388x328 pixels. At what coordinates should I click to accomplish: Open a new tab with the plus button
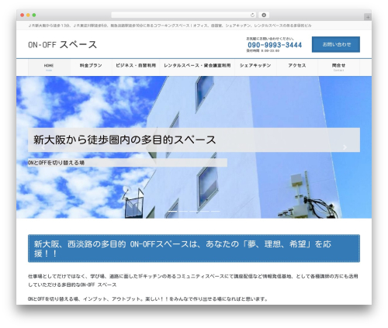click(x=368, y=17)
